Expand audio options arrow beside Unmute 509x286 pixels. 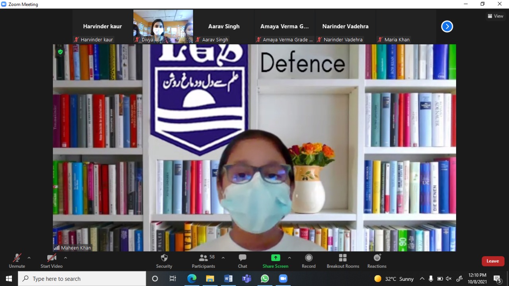pos(29,258)
